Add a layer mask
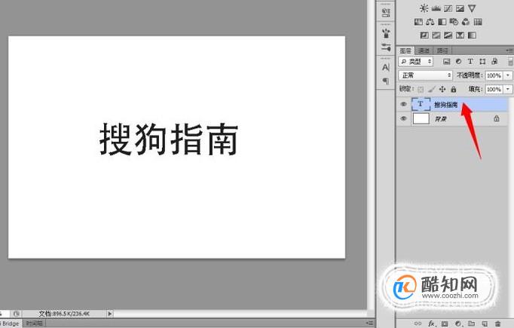Image resolution: width=514 pixels, height=328 pixels. tap(445, 323)
